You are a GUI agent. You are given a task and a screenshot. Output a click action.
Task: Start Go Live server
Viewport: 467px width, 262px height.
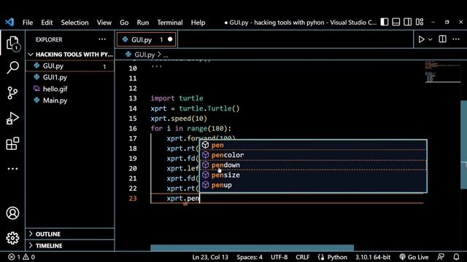[414, 257]
